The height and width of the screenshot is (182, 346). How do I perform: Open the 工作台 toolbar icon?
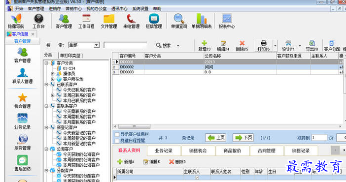(38, 21)
